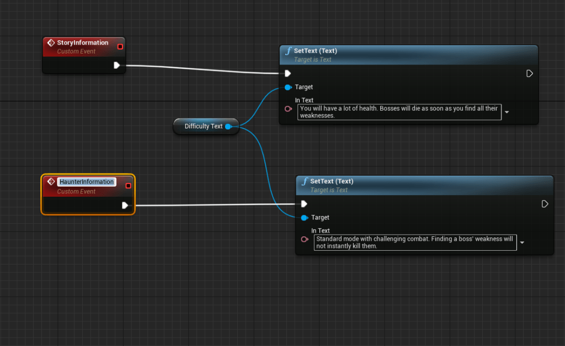Image resolution: width=565 pixels, height=346 pixels.
Task: Click the function icon on upper SetText node
Action: pos(288,51)
